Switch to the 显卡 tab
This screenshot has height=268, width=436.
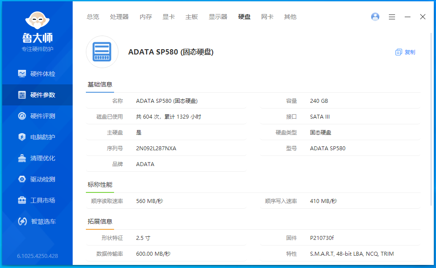pos(169,17)
